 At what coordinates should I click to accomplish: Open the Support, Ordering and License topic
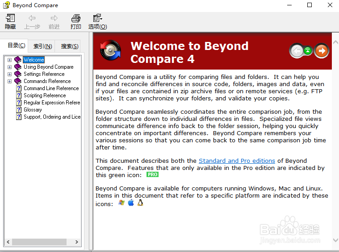point(52,116)
